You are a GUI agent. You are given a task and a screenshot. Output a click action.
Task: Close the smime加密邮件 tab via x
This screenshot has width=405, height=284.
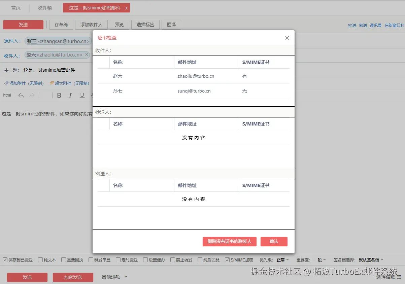click(126, 8)
